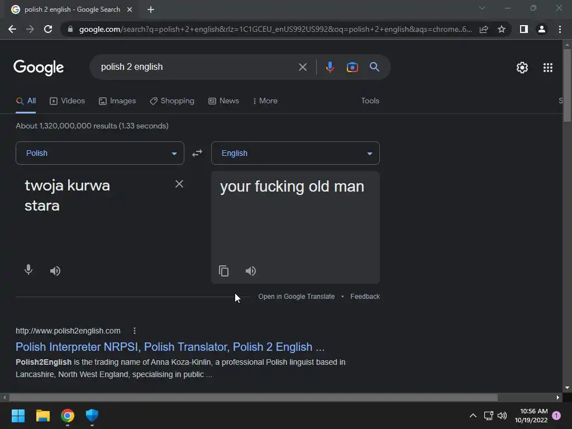Screen dimensions: 572x429
Task: Go to Google homepage logo
Action: coord(39,68)
